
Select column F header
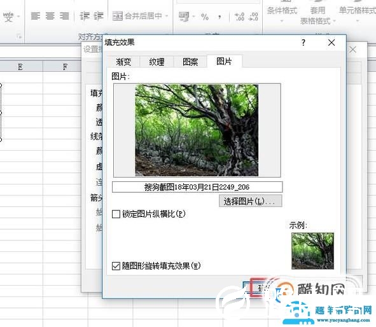point(65,66)
